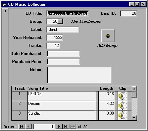Click in the Date Purchased field
Viewport: 148px width, 131px height.
[63, 54]
